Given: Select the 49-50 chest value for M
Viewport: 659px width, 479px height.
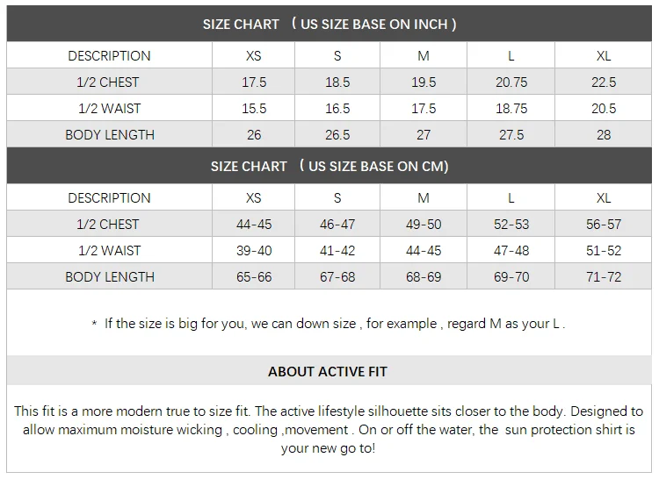Looking at the screenshot, I should click(x=424, y=225).
